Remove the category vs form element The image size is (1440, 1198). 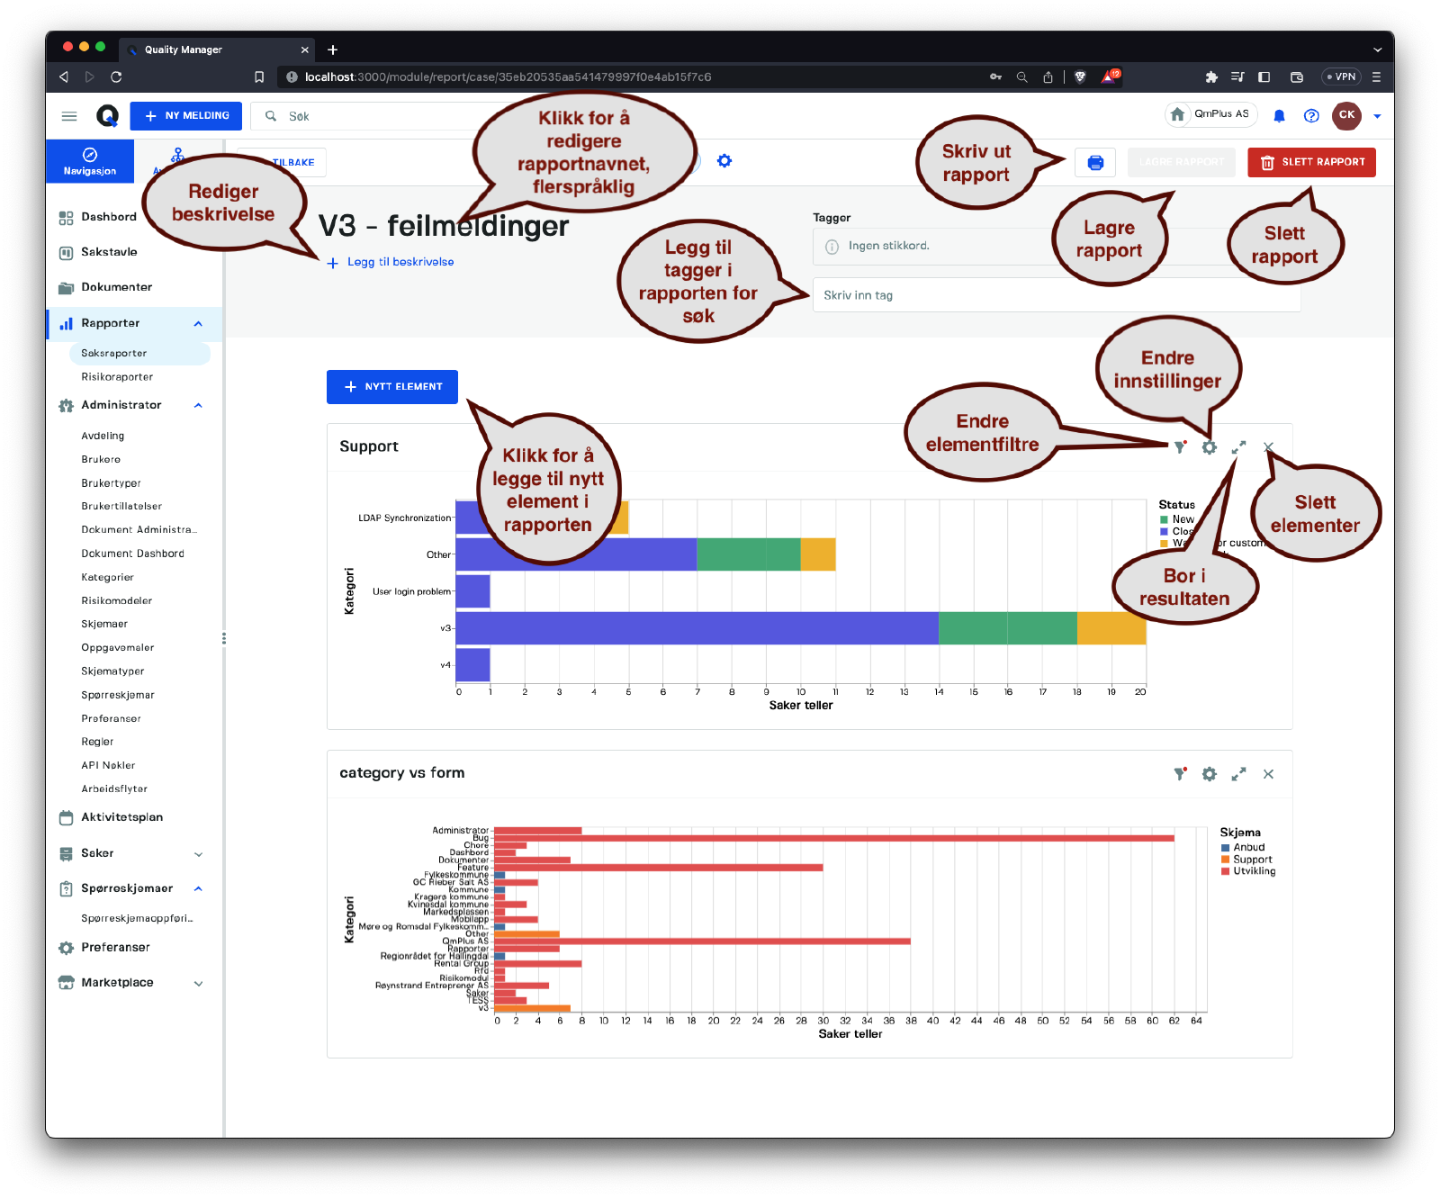1268,774
